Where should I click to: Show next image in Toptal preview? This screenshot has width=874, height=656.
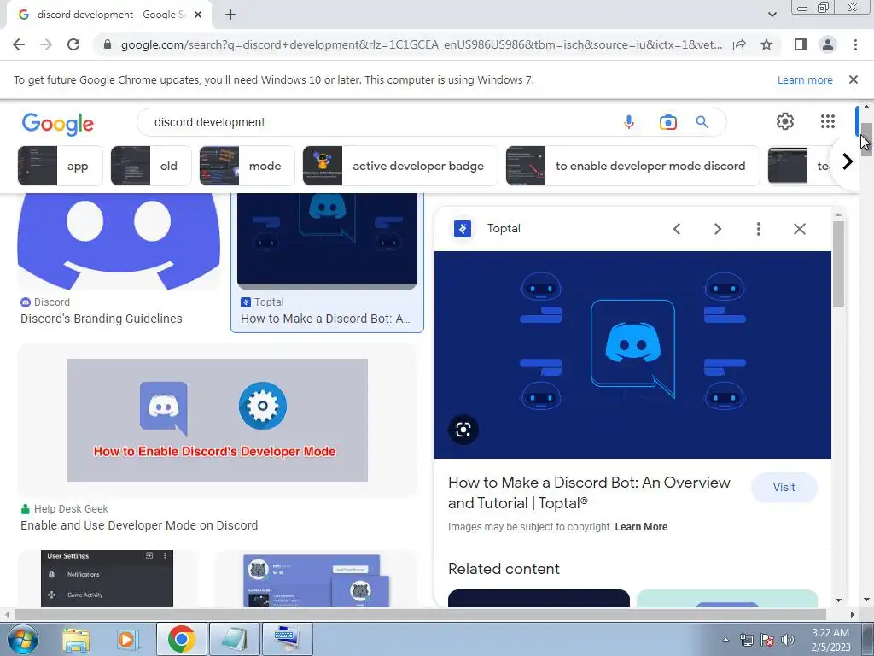click(717, 229)
